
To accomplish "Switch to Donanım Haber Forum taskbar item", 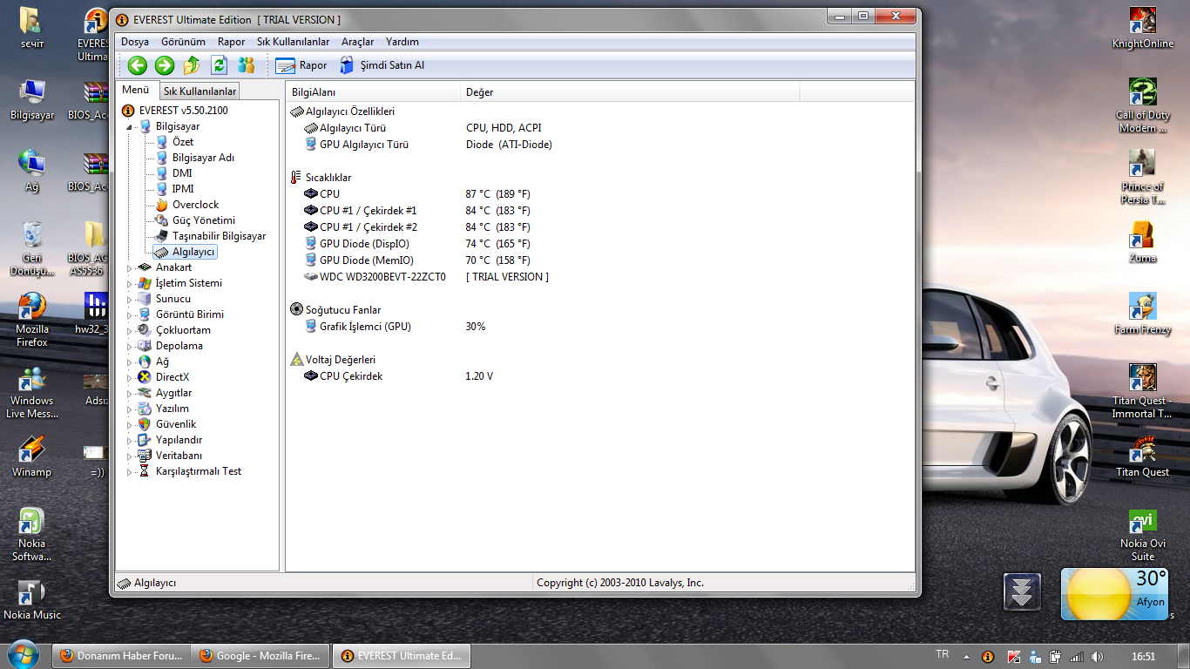I will 123,656.
